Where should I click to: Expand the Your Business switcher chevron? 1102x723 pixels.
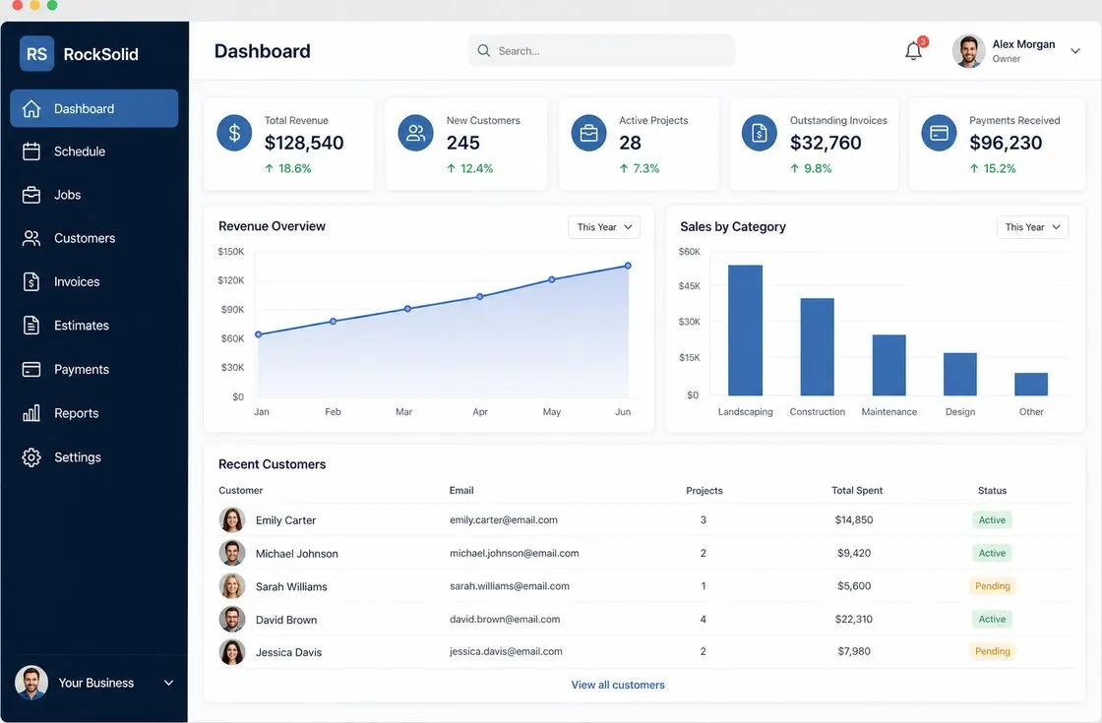click(168, 683)
